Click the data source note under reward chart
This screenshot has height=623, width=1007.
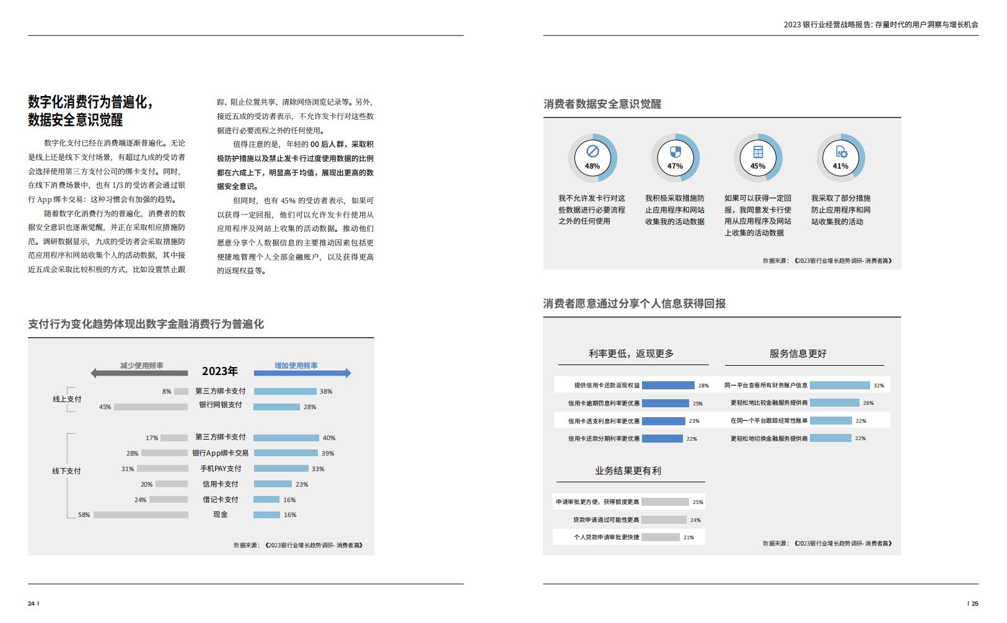click(827, 543)
